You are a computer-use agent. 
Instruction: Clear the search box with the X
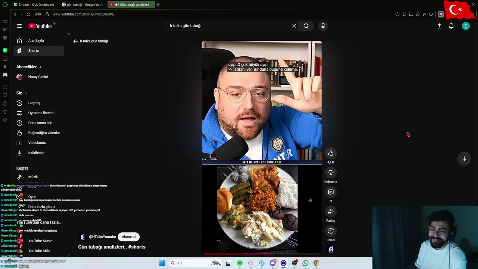[x=294, y=26]
